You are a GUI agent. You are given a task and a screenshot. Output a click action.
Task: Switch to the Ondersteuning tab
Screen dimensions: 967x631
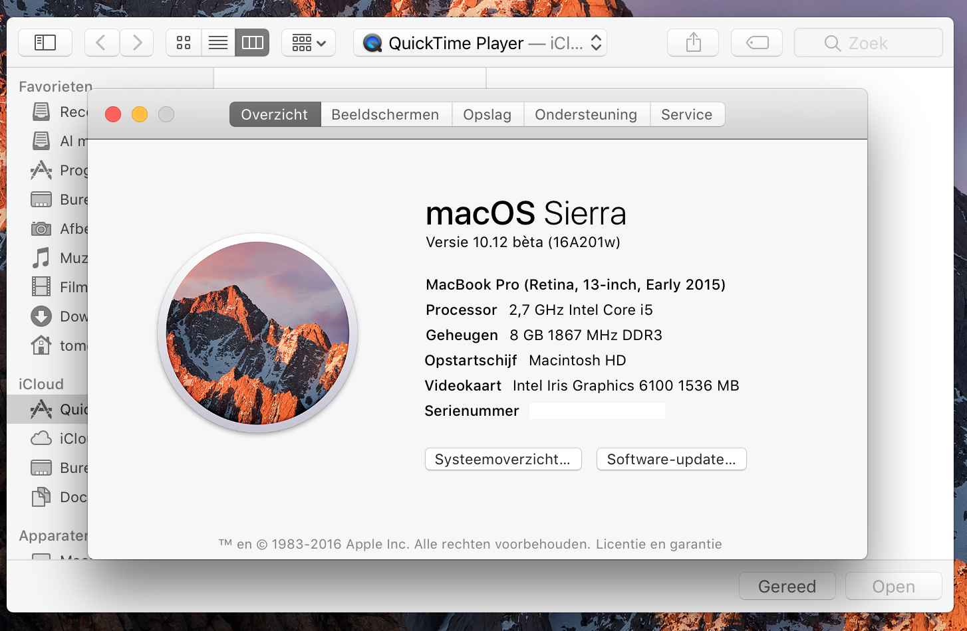586,114
